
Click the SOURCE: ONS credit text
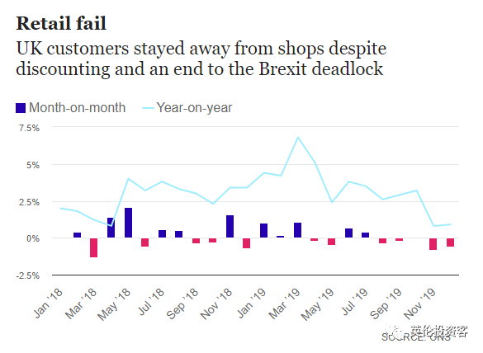(416, 337)
